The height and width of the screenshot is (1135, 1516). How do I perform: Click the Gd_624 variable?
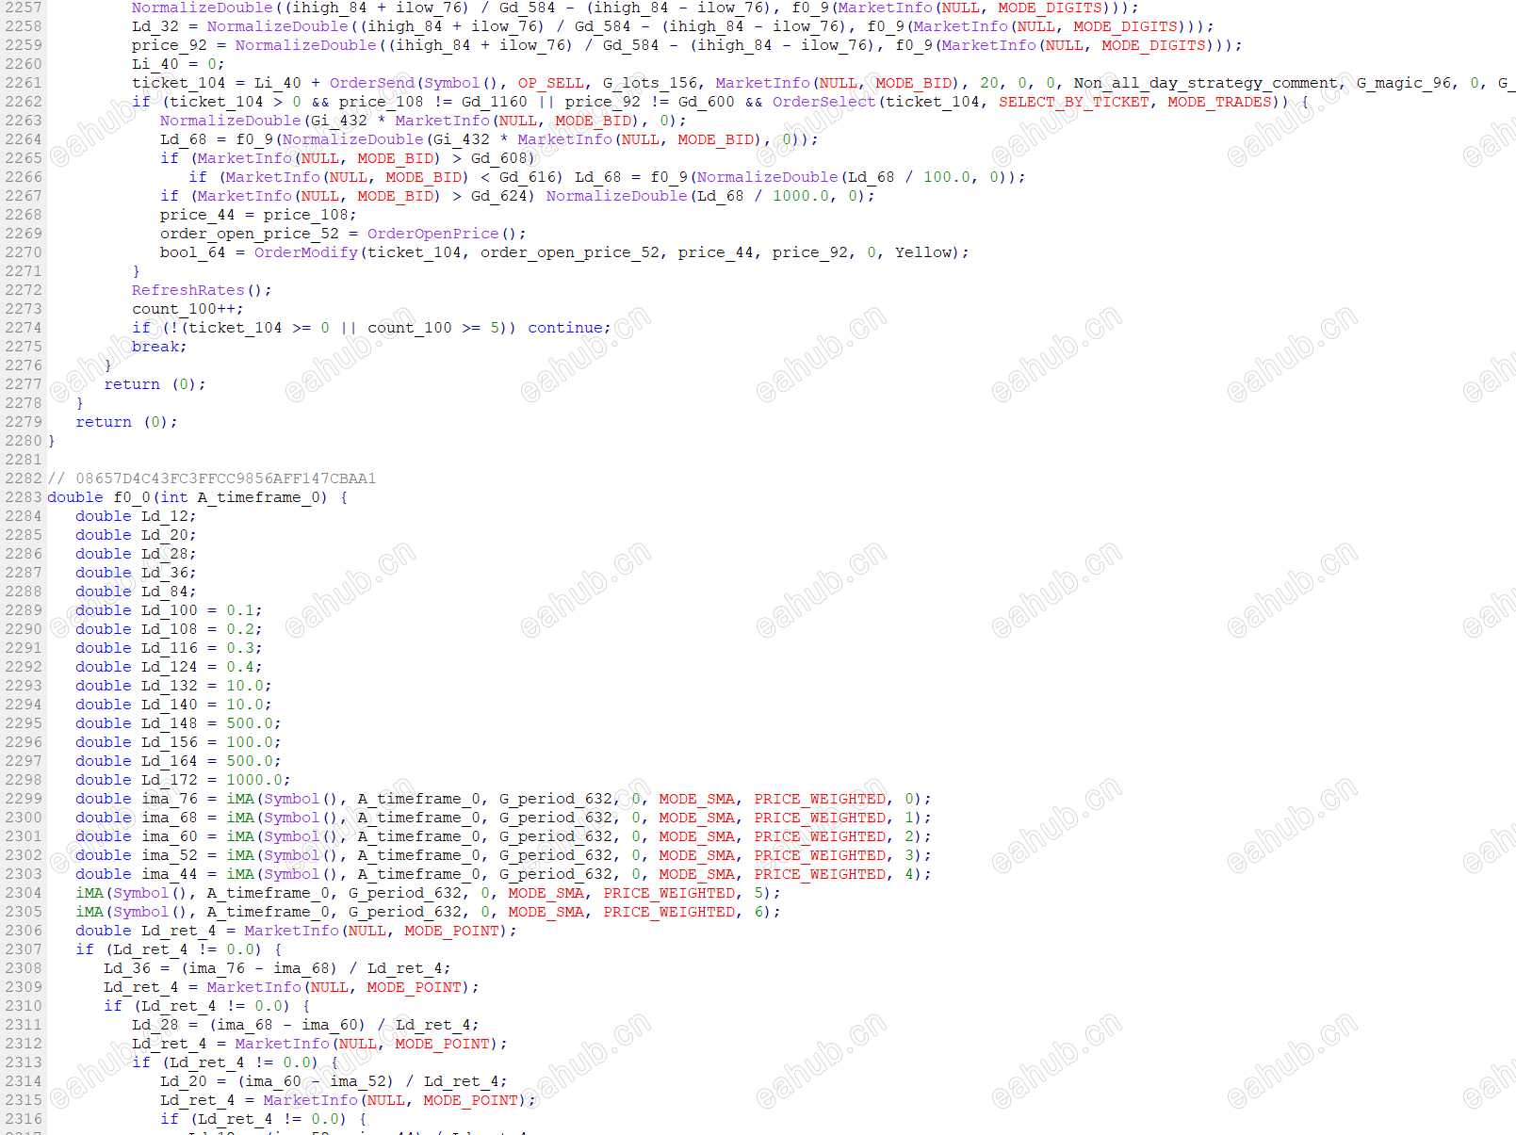click(x=499, y=196)
